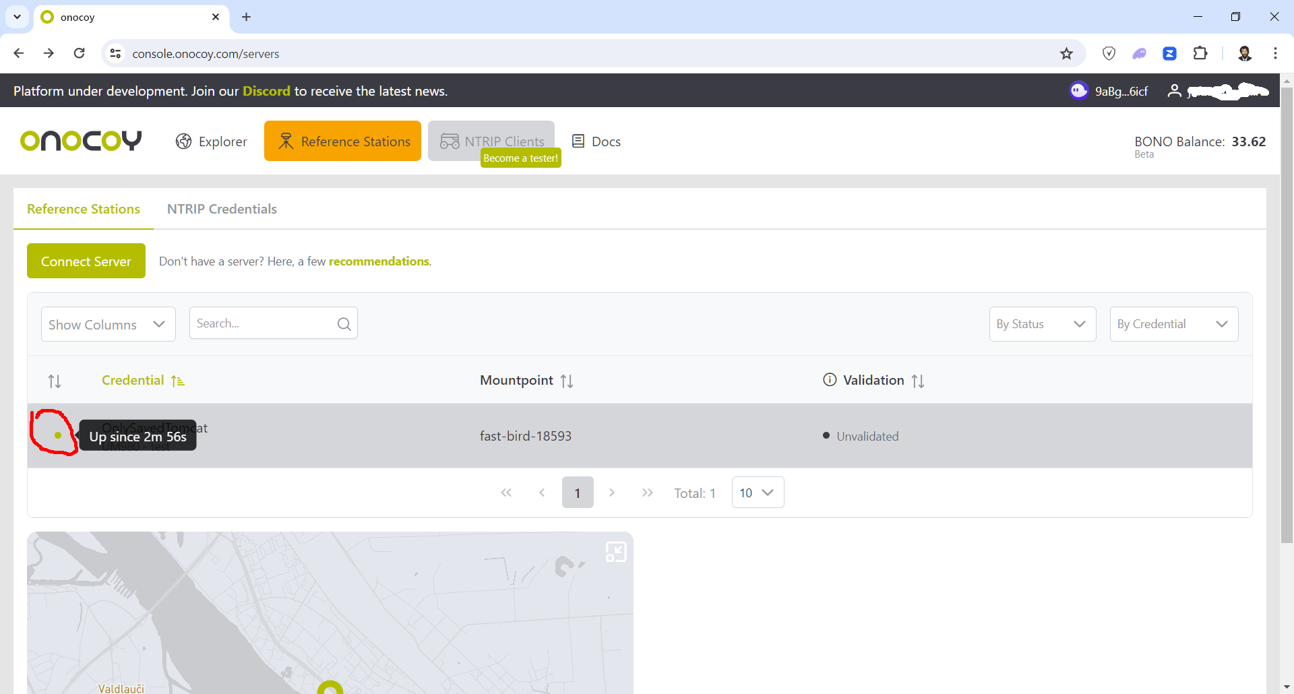Sort by Credential column

click(x=143, y=381)
